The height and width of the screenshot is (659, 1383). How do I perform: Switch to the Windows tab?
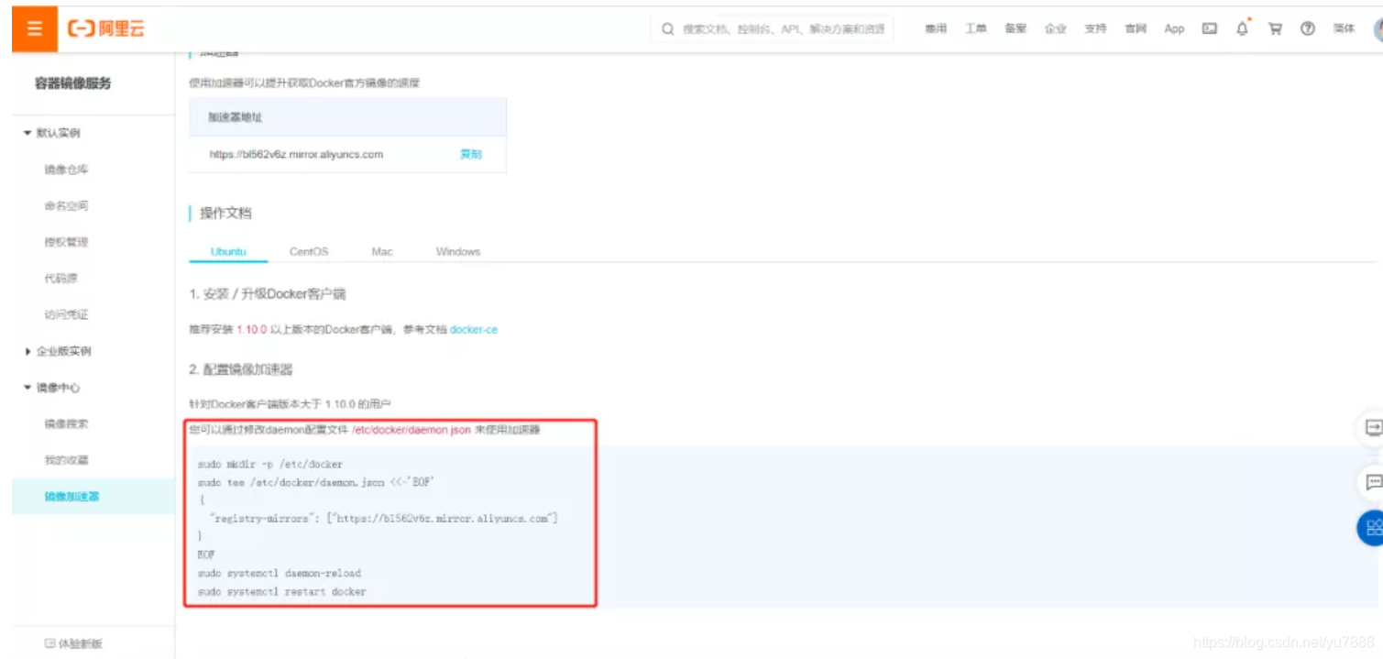coord(458,251)
